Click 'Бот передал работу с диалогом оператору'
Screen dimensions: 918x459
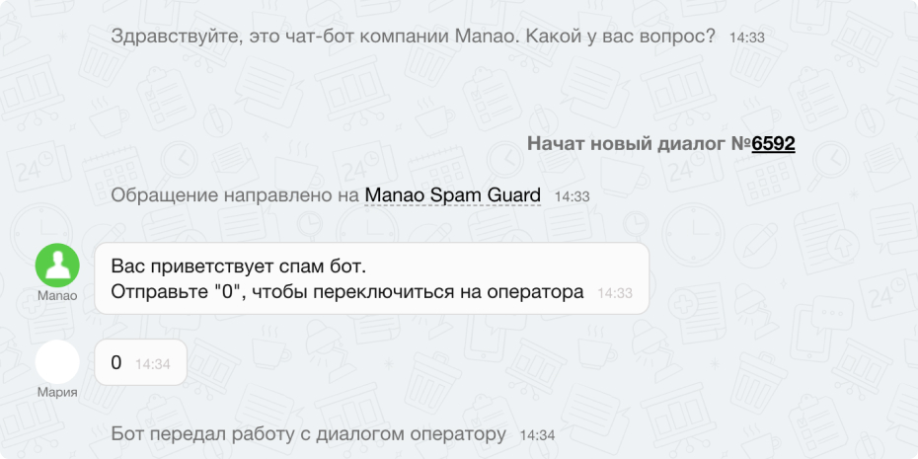tap(309, 434)
